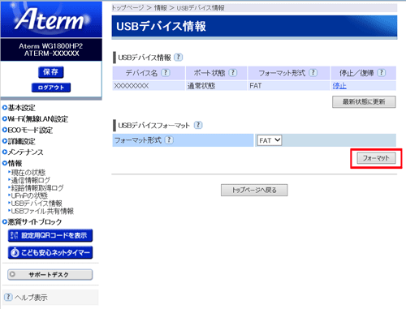The image size is (406, 309).
Task: Click トップページ in breadcrumb
Action: (127, 8)
